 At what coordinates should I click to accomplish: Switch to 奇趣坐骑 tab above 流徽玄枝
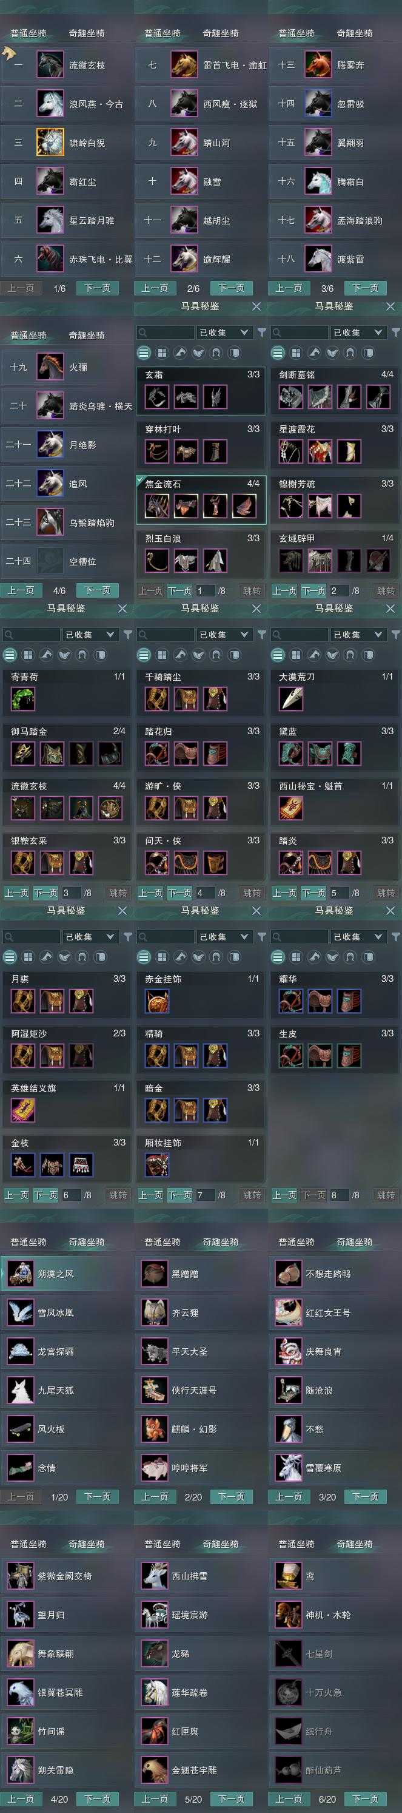coord(87,33)
